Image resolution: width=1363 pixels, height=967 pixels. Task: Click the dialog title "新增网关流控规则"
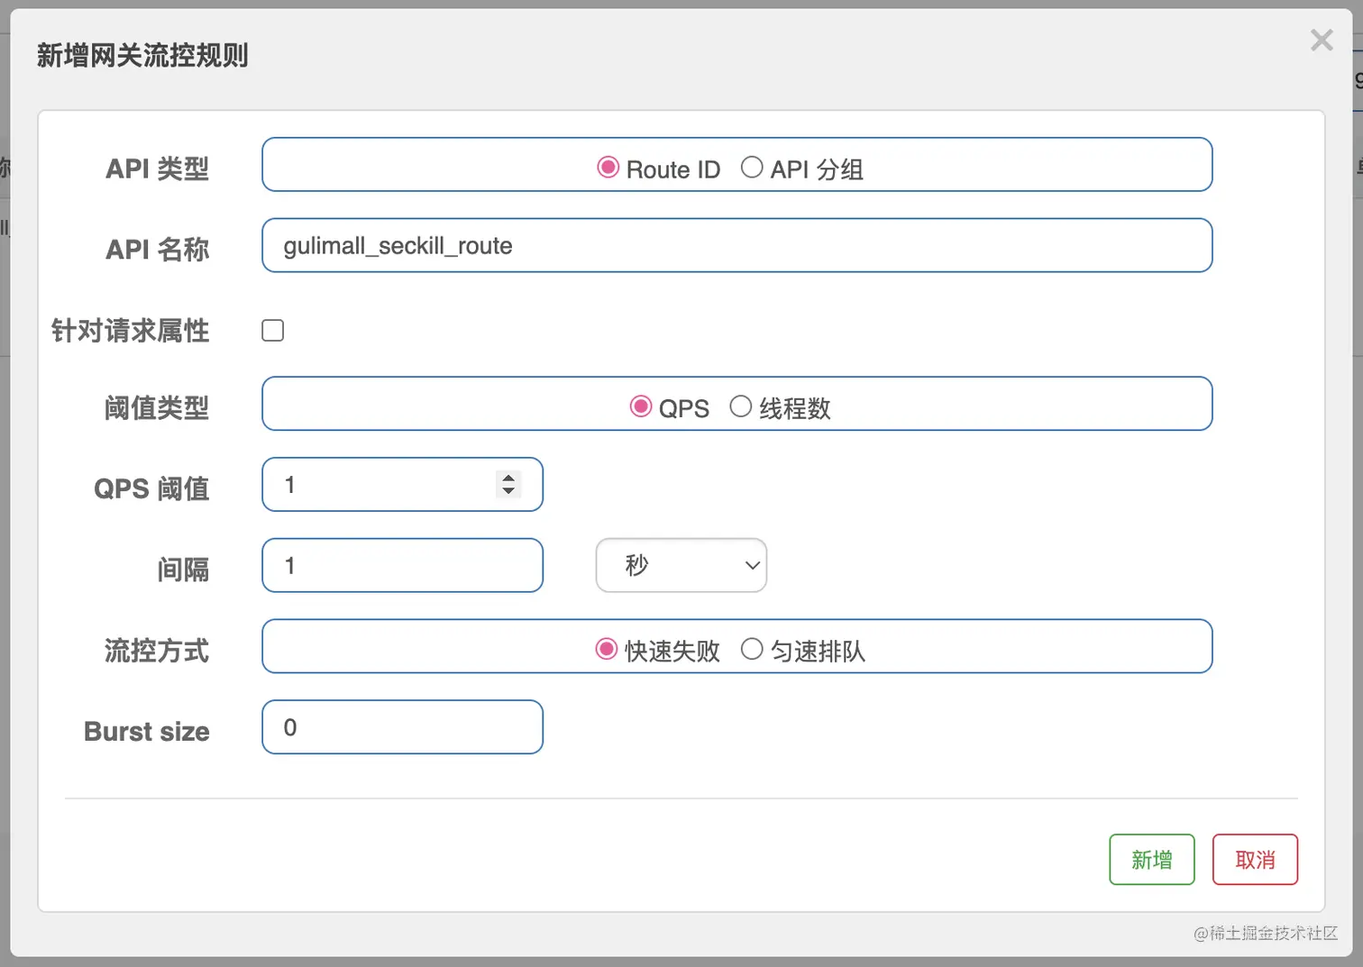point(142,55)
